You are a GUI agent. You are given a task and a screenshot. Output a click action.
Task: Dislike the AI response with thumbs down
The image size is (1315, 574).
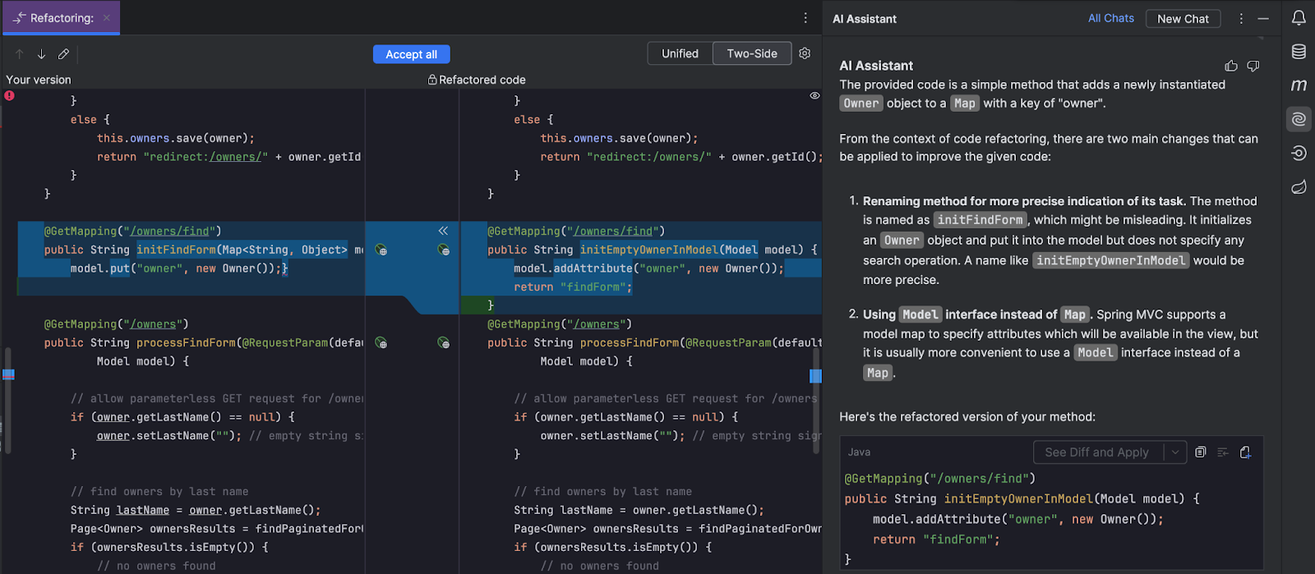coord(1253,66)
